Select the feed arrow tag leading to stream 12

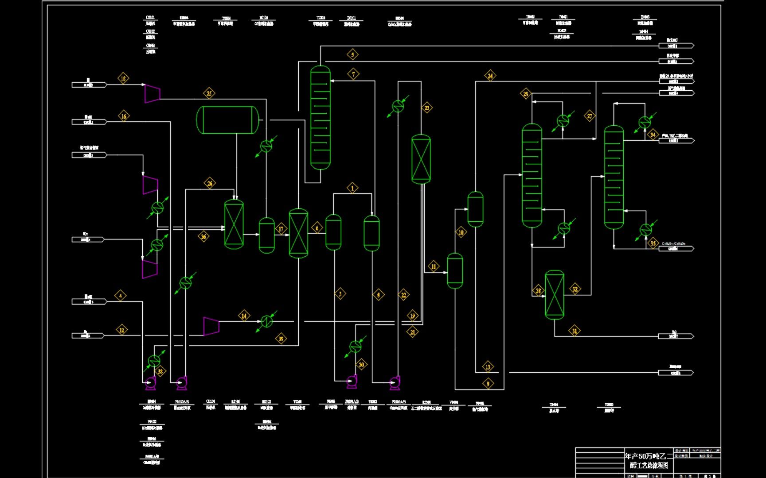coord(88,335)
